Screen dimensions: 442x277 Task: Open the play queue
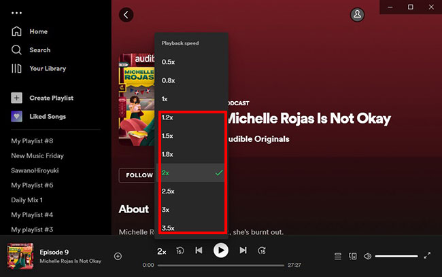point(338,256)
